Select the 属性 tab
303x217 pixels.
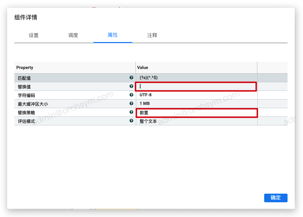(x=113, y=35)
